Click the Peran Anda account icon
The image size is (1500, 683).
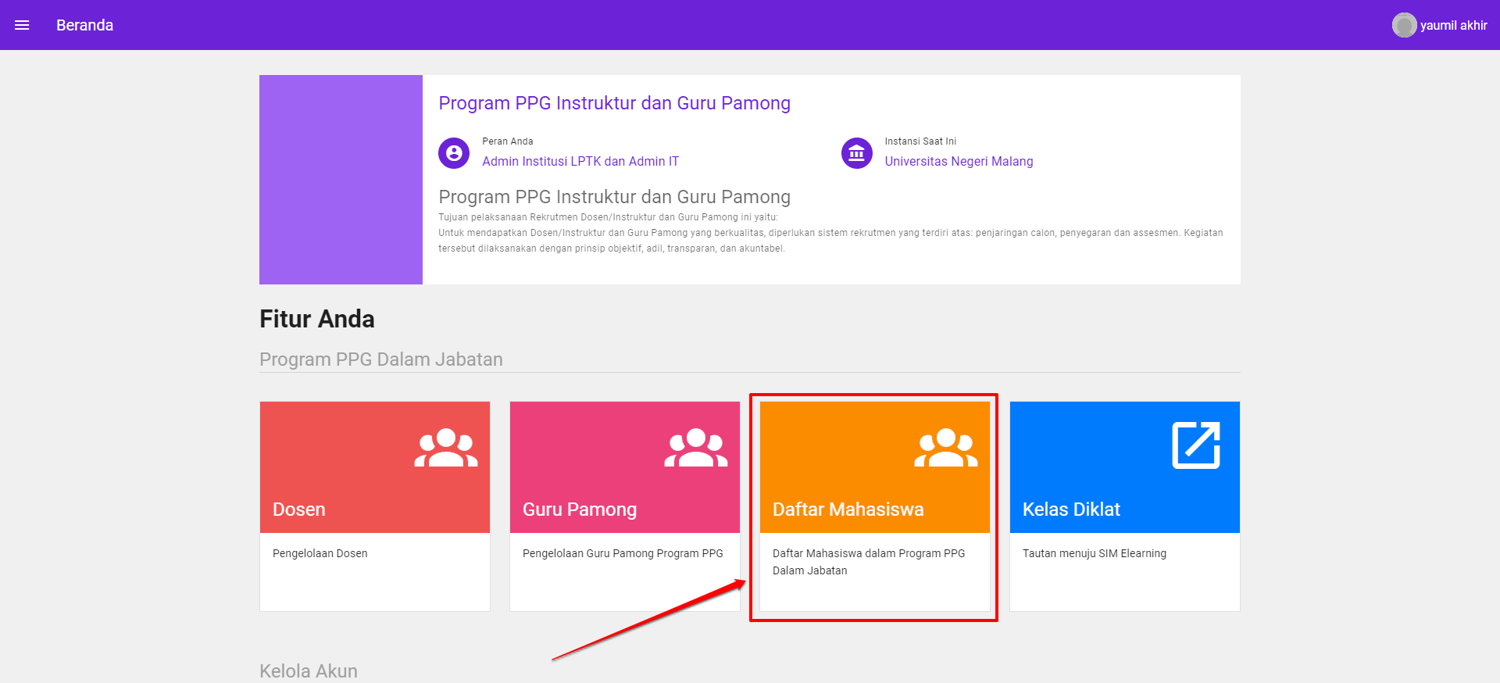point(454,153)
